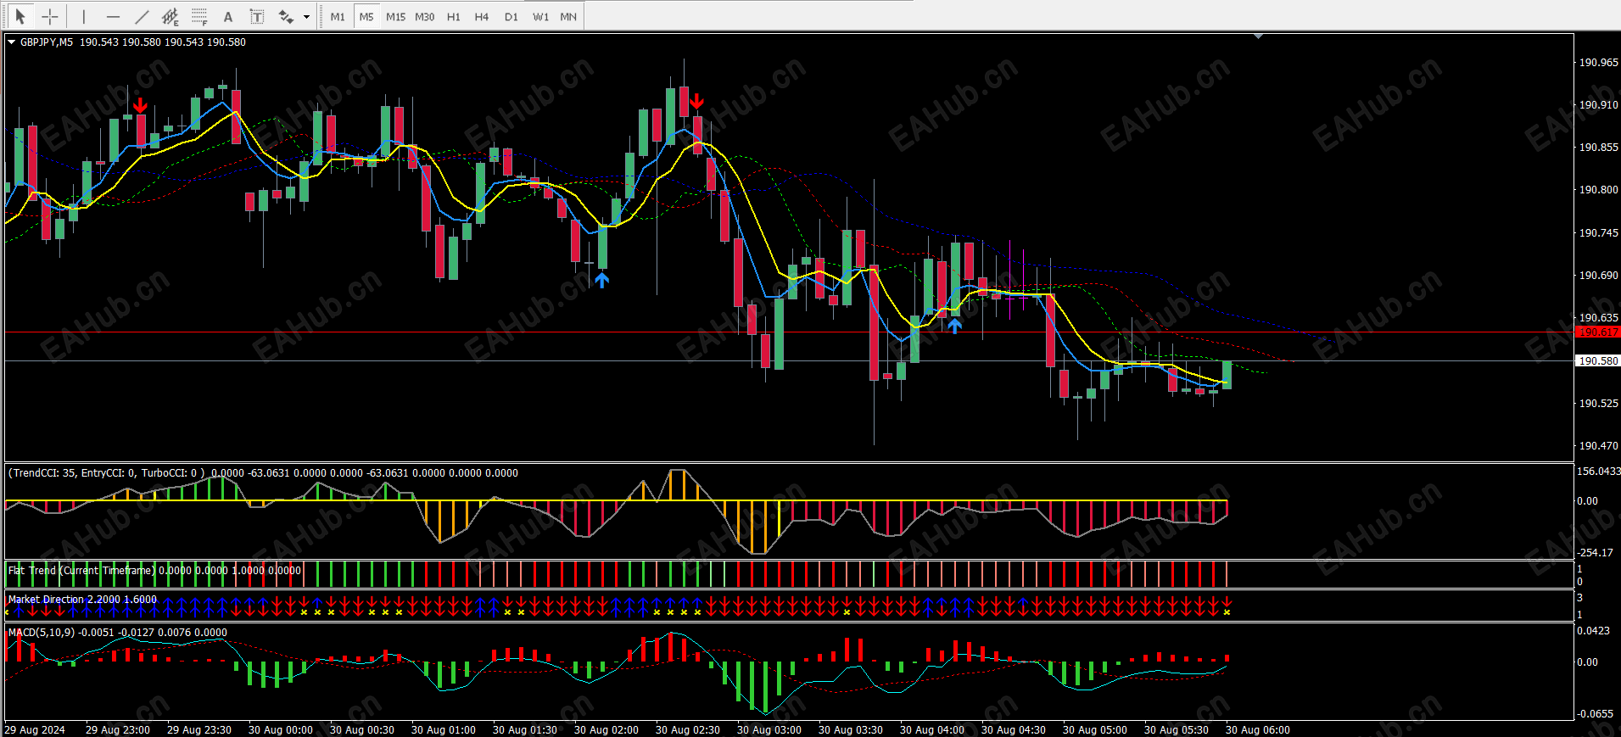Screen dimensions: 1621x737
Task: Click the 190.745 price scale value
Action: (1598, 233)
